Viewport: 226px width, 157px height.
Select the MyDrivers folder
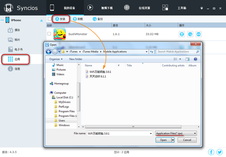pyautogui.click(x=62, y=102)
